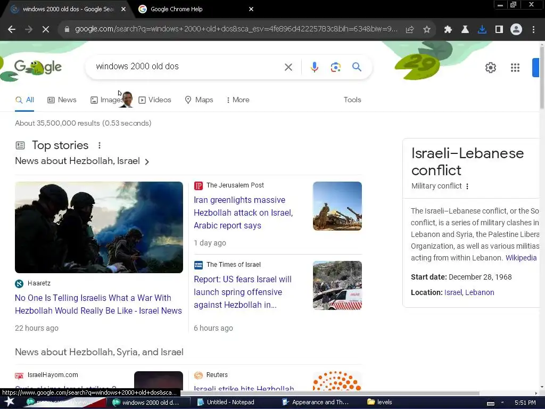Click the Times of Israel rubble thumbnail

point(337,285)
